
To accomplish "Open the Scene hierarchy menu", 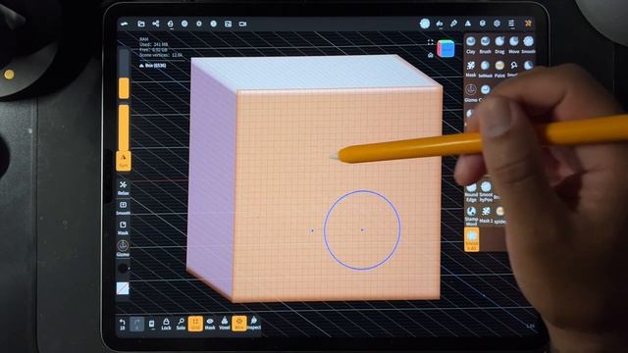I will [156, 24].
